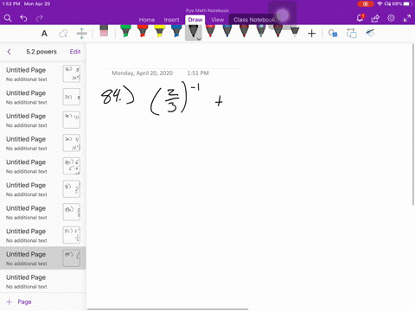The width and height of the screenshot is (415, 311).
Task: Click the Rye Math Notebook title
Action: (207, 10)
